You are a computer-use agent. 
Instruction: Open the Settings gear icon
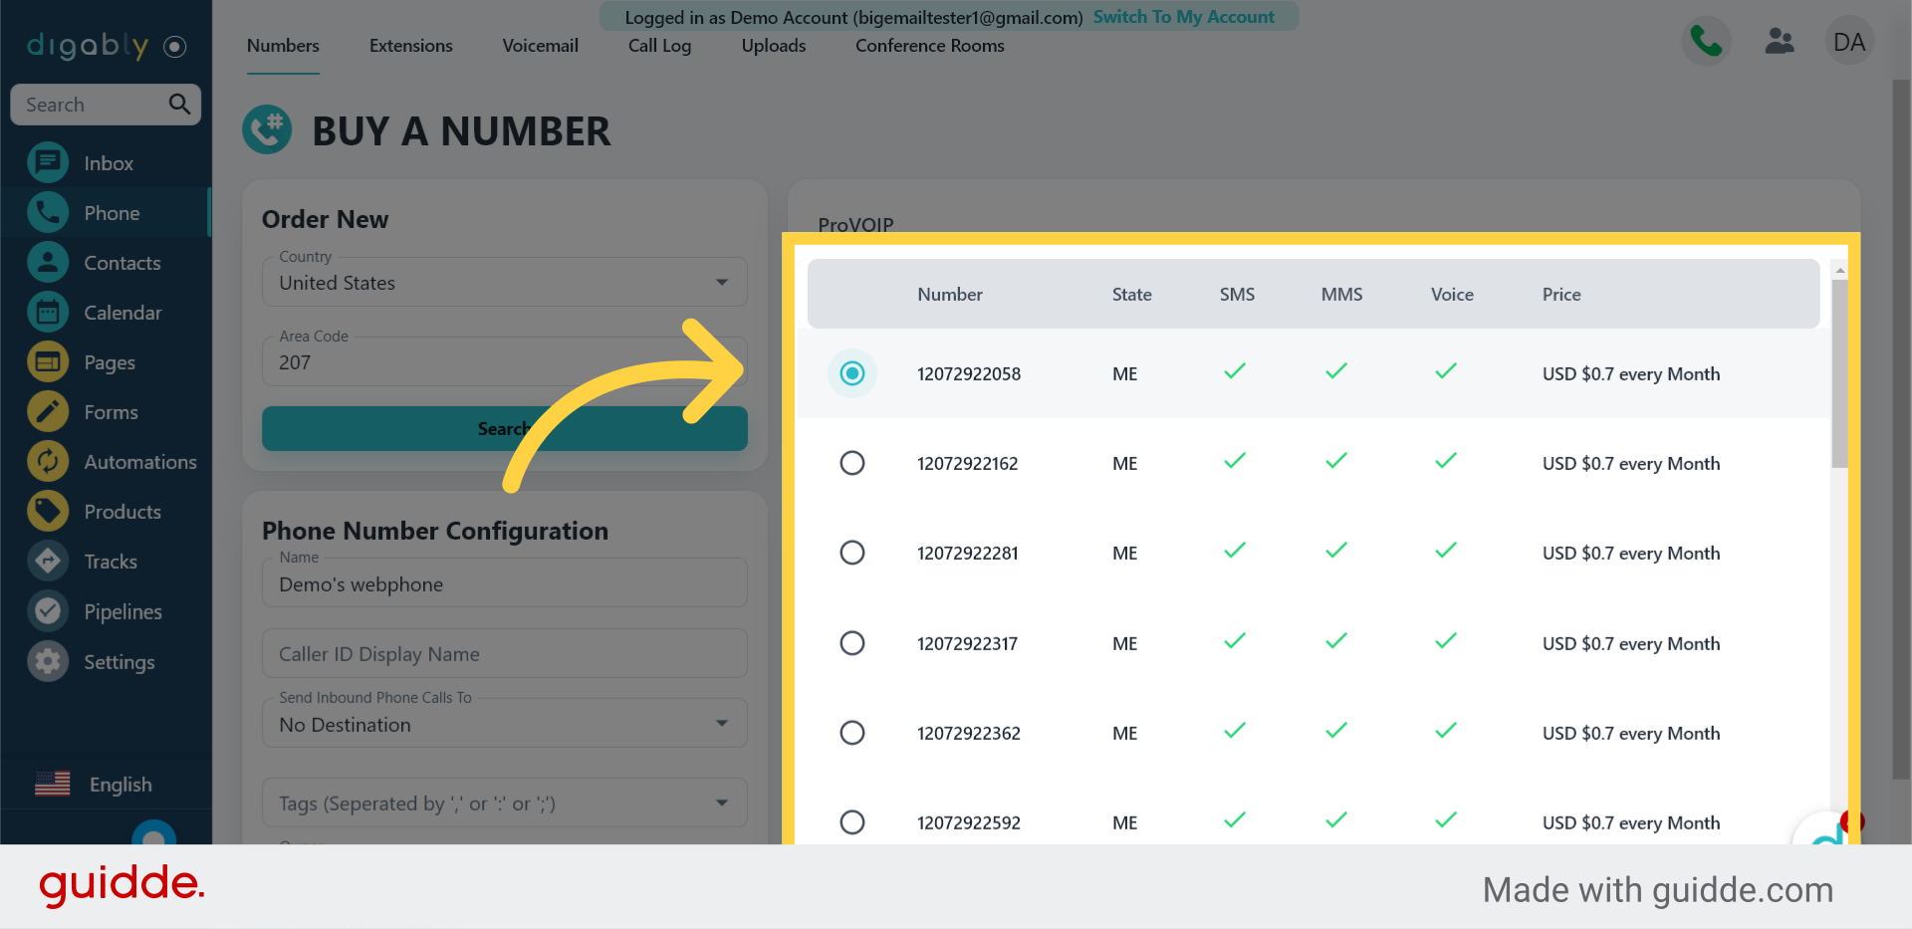pyautogui.click(x=48, y=661)
